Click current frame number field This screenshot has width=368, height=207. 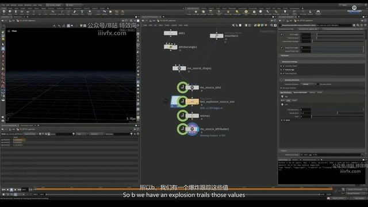tap(24, 189)
